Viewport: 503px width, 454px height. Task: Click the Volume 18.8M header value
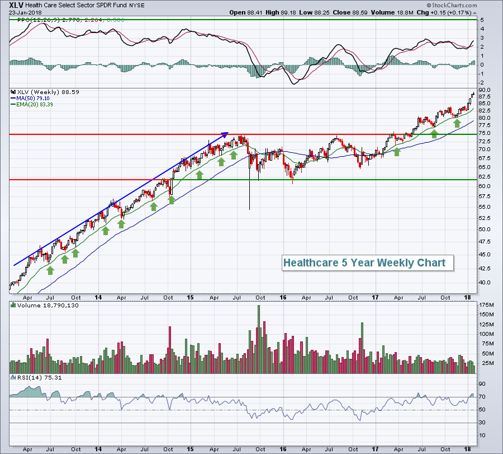coord(392,12)
